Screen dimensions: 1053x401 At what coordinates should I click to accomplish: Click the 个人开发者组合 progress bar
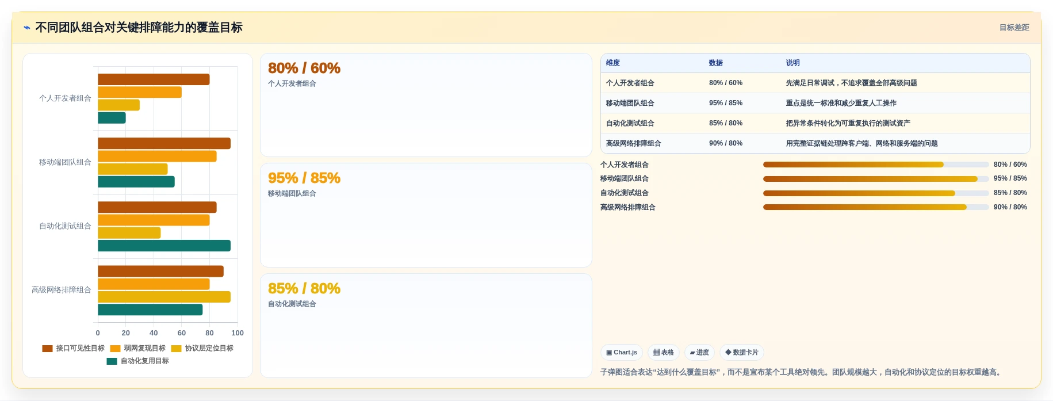click(x=876, y=165)
